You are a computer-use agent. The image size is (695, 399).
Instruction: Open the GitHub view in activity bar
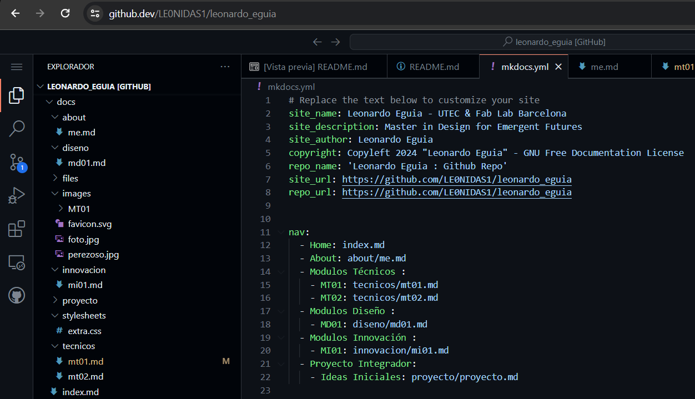click(17, 295)
